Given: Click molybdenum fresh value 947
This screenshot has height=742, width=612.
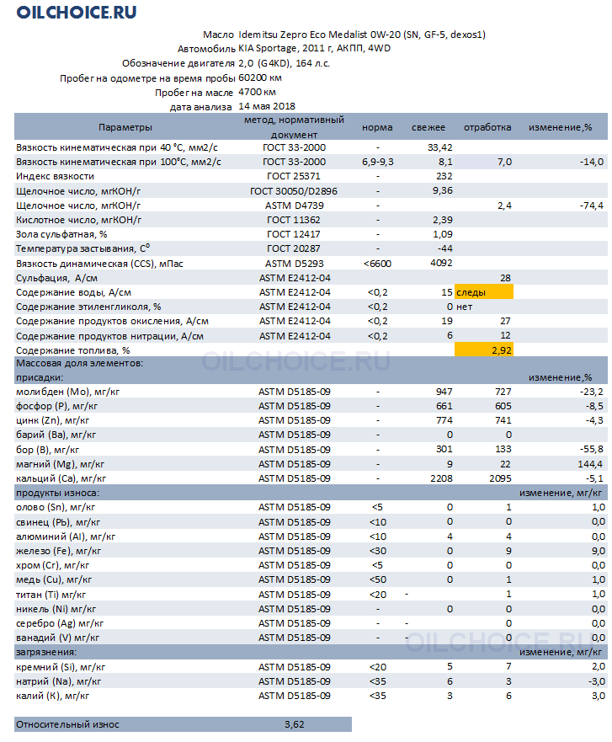Looking at the screenshot, I should pos(444,392).
